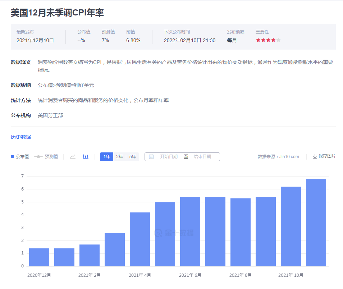Click the 统计方法 label
Screen dimensions: 343x289
coord(21,100)
